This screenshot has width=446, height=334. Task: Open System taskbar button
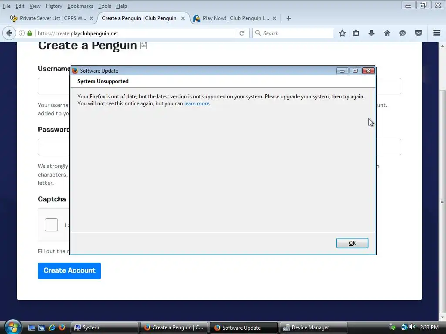coord(104,327)
